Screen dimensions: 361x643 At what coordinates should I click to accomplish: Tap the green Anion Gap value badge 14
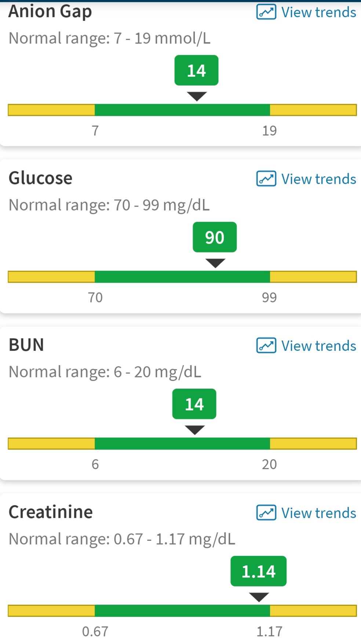click(196, 70)
